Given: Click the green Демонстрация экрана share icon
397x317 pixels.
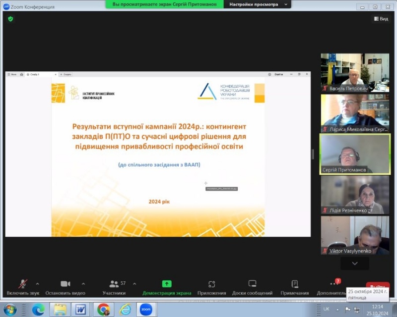Looking at the screenshot, I should tap(167, 284).
